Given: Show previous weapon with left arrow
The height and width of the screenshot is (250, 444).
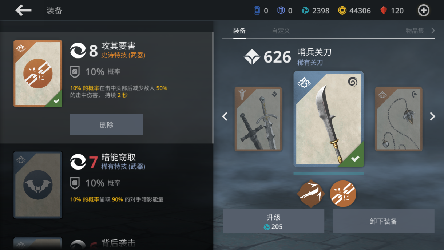Looking at the screenshot, I should tap(225, 116).
